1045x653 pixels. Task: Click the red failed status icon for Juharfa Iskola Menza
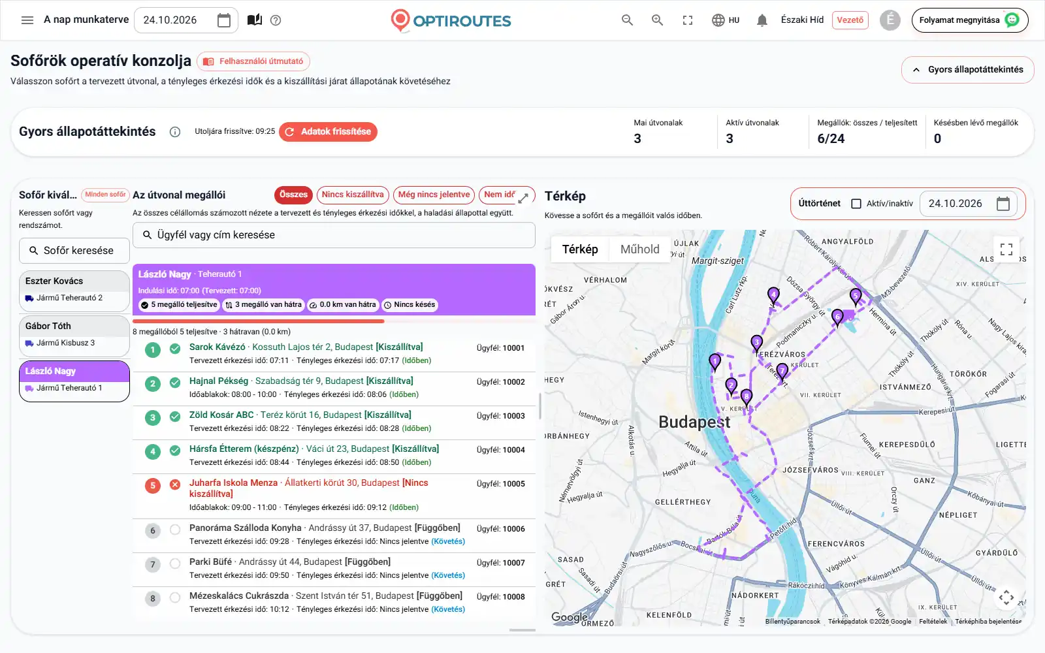(175, 485)
